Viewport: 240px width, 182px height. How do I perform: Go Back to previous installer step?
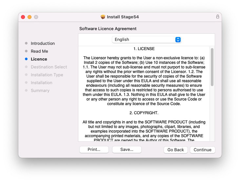coord(175,150)
